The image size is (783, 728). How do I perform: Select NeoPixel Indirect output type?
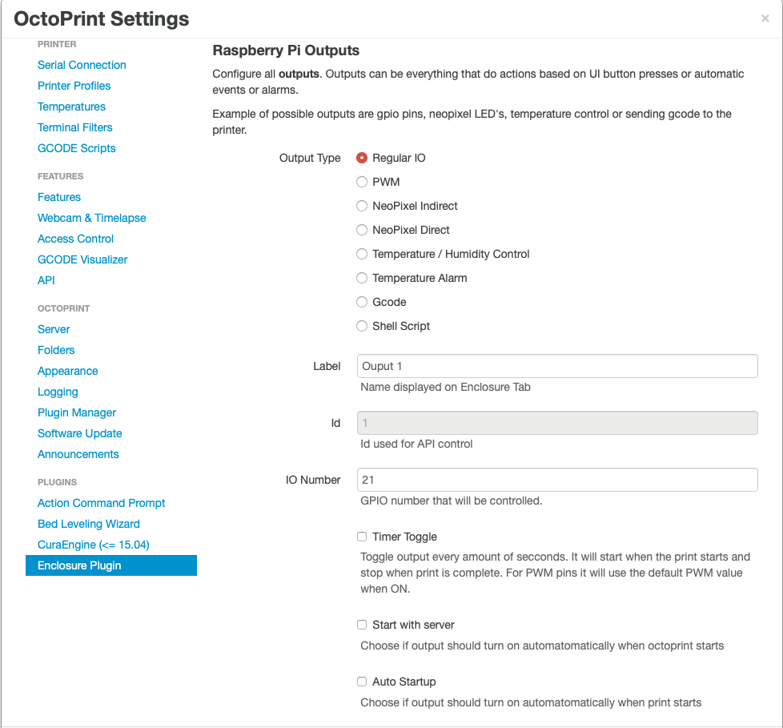(x=362, y=206)
